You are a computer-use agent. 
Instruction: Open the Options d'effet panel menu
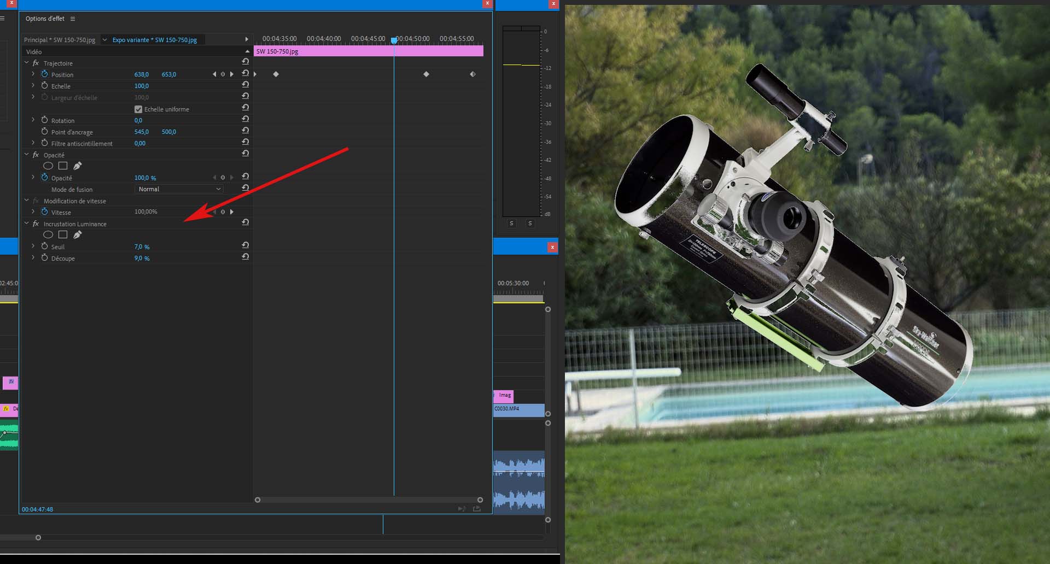tap(73, 19)
